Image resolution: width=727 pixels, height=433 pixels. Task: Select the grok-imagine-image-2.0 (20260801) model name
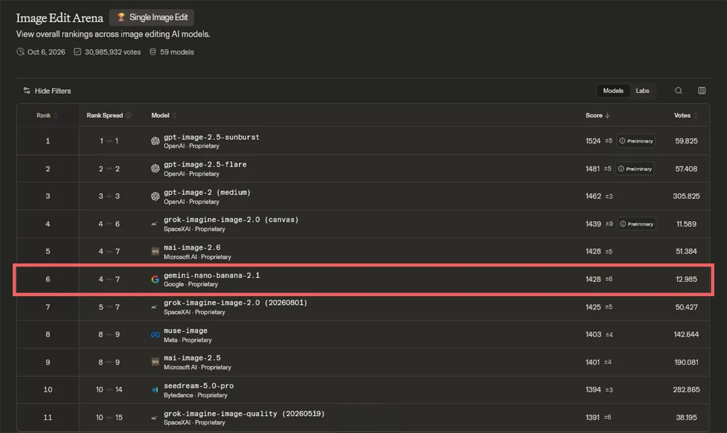tap(236, 303)
